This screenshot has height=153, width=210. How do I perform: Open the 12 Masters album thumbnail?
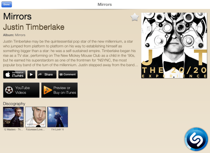pyautogui.click(x=13, y=117)
